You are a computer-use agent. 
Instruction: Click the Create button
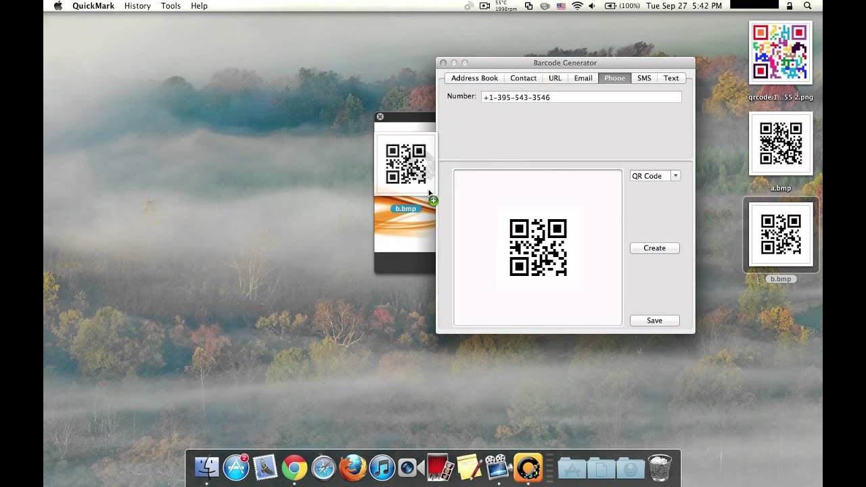(654, 248)
